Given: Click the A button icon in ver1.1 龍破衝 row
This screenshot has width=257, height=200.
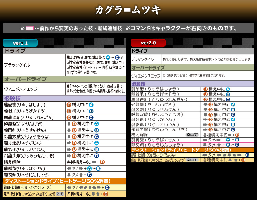Looking at the screenshot, I should (x=91, y=105).
